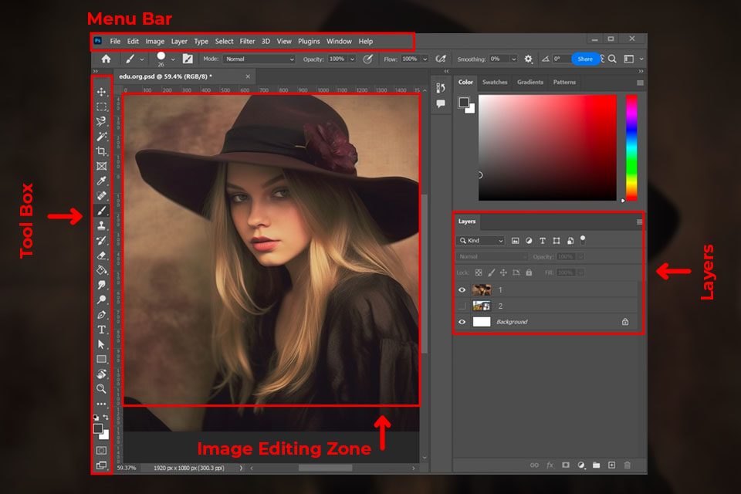741x494 pixels.
Task: Expand the Opacity dropdown in options bar
Action: [353, 59]
